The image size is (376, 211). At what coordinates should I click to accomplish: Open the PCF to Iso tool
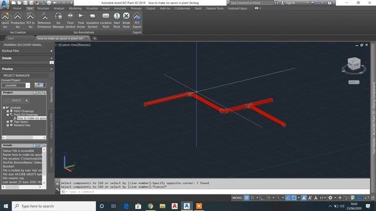click(x=30, y=21)
